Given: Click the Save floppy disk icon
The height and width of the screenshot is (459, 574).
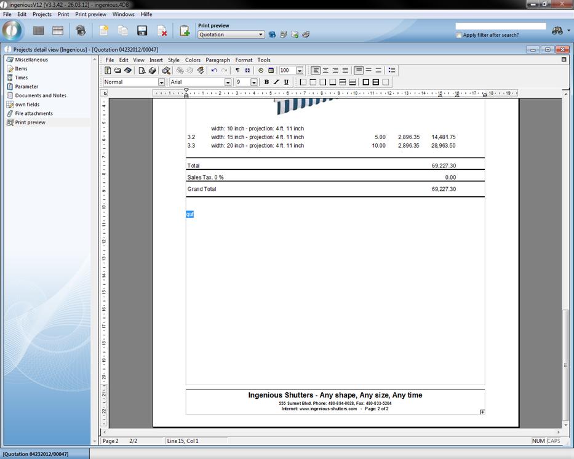Looking at the screenshot, I should click(x=142, y=31).
